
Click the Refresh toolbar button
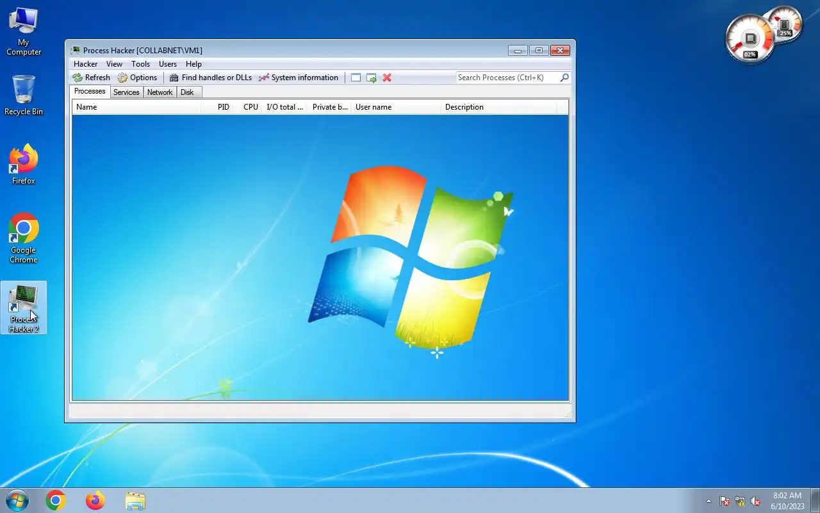click(x=91, y=78)
